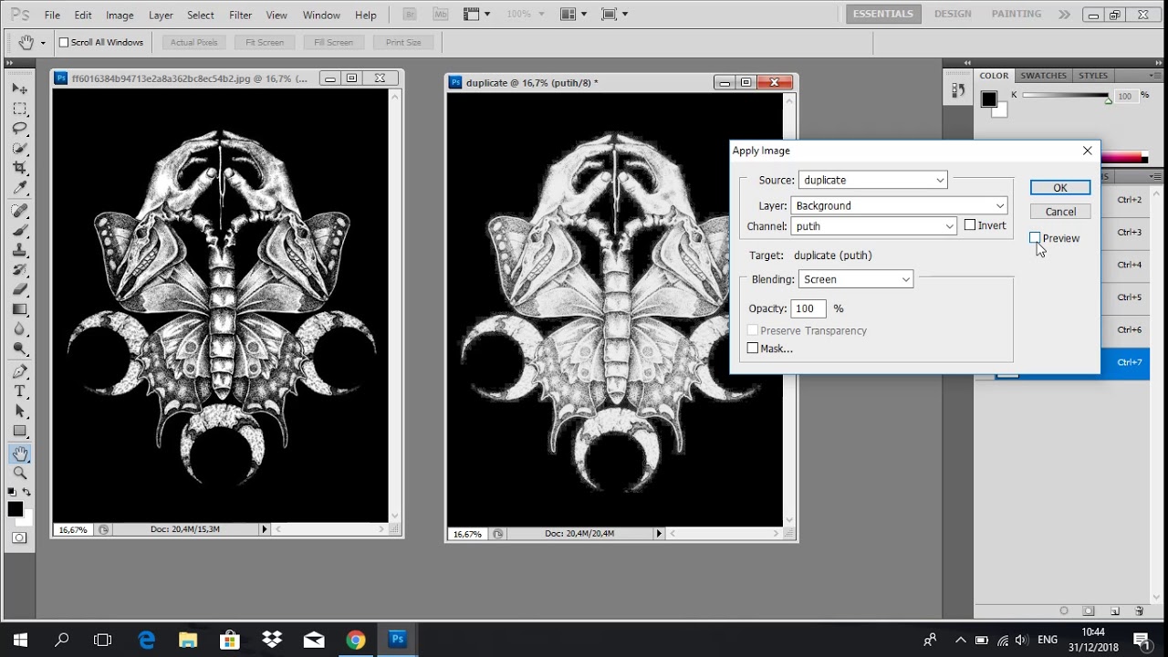
Task: Open Dropbox from the taskbar
Action: point(272,640)
